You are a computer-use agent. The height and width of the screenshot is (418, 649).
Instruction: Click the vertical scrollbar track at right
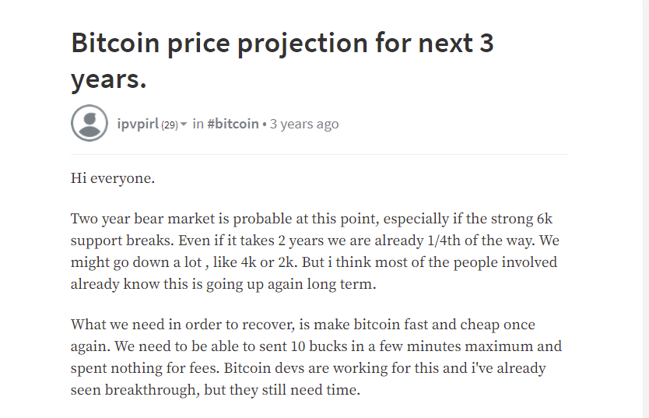(645, 209)
